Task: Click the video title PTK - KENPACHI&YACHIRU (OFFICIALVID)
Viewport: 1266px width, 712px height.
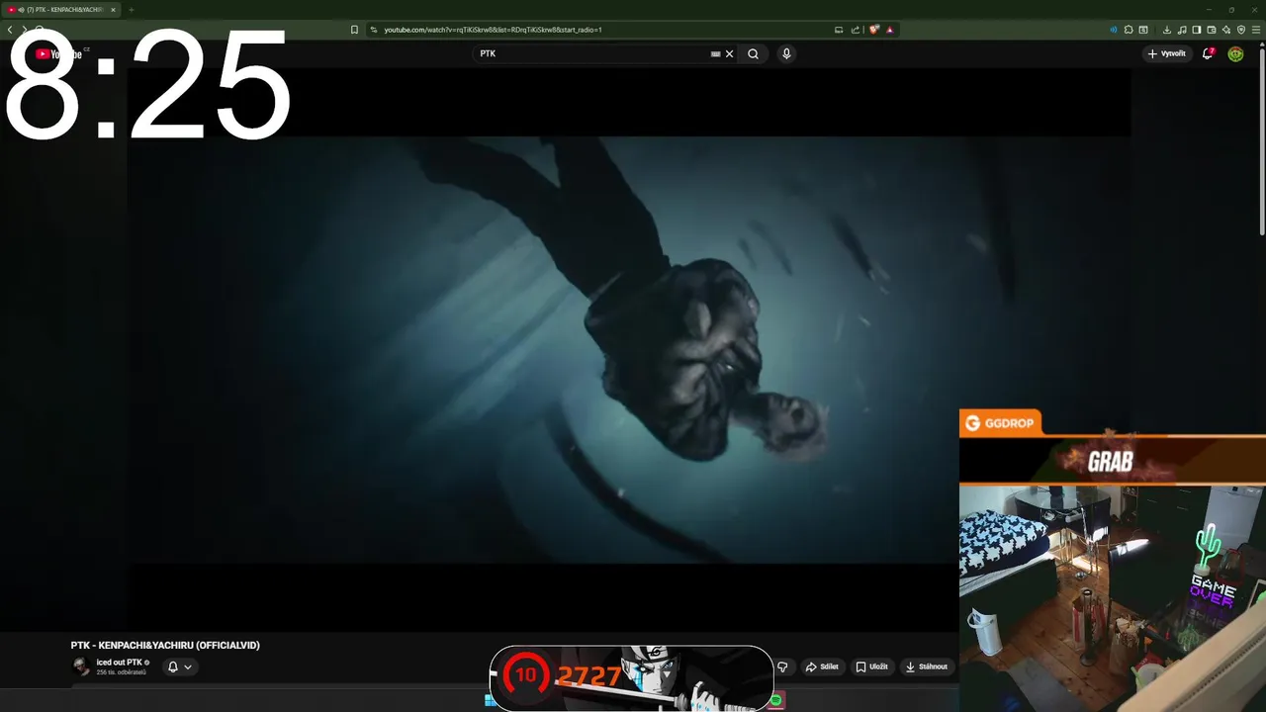Action: (165, 646)
